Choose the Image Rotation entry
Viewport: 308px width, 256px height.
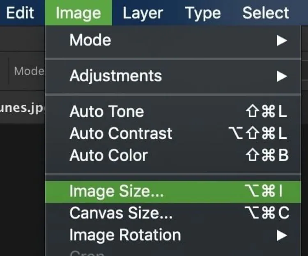125,235
